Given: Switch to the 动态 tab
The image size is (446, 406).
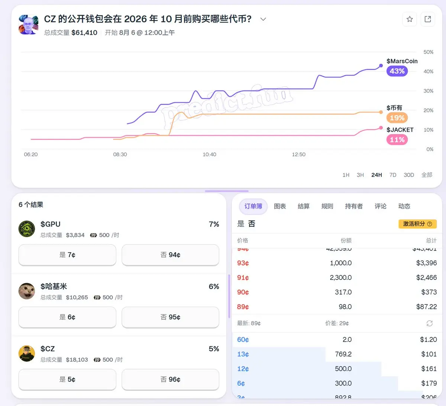Looking at the screenshot, I should click(x=404, y=207).
